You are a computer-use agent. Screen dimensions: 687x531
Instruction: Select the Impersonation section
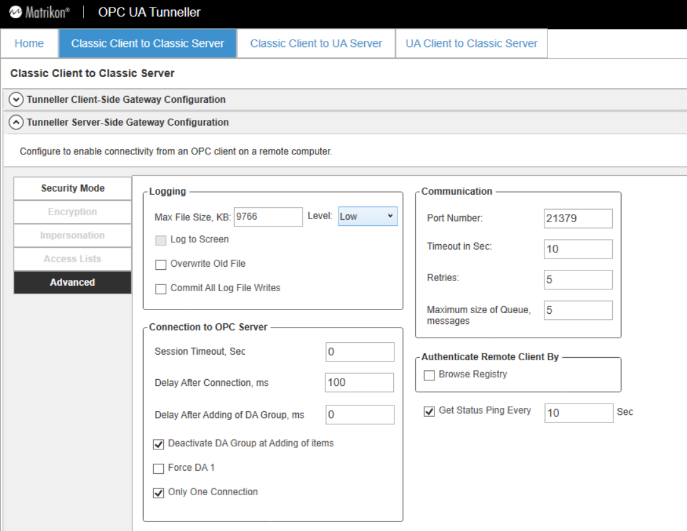click(x=72, y=235)
